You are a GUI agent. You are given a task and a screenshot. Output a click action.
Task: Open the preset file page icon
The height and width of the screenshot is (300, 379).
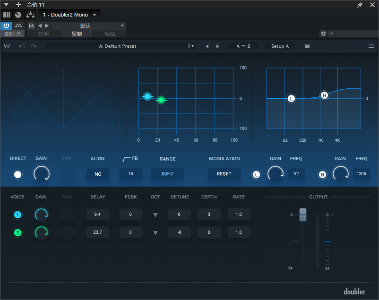[x=31, y=26]
